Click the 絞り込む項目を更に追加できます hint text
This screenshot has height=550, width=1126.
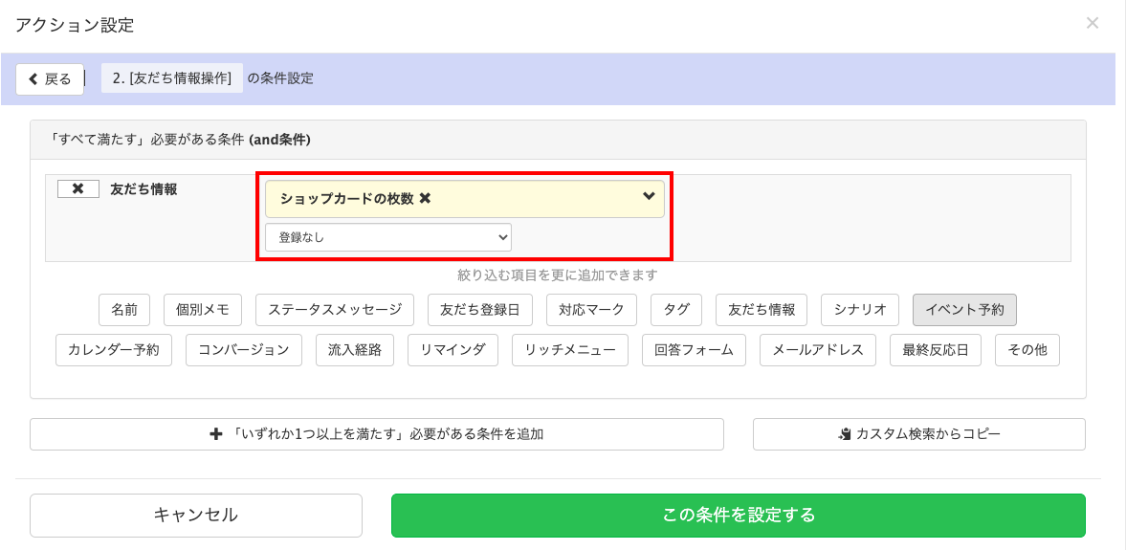(557, 275)
